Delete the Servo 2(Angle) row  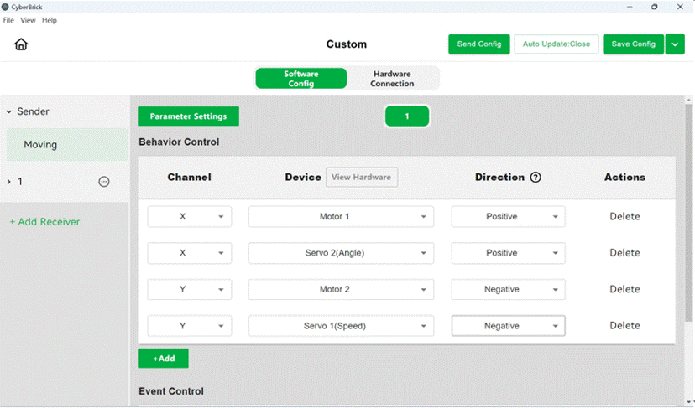624,253
